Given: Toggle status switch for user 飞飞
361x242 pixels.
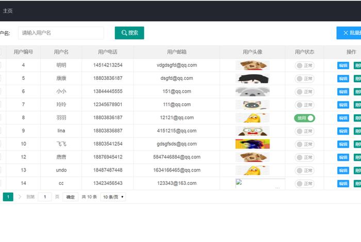Looking at the screenshot, I should point(305,144).
